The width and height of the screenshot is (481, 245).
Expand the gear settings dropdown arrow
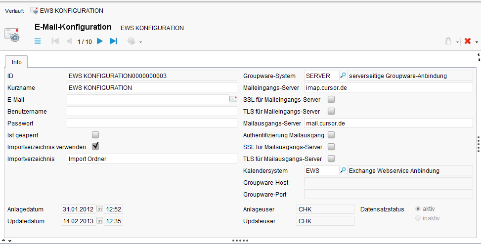point(140,42)
